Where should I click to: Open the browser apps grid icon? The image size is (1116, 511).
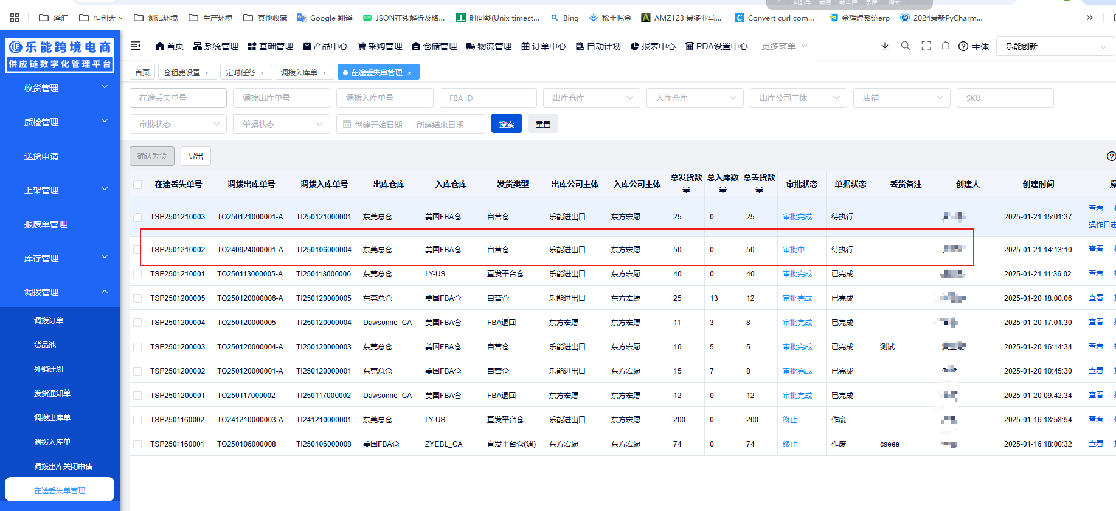click(x=15, y=18)
